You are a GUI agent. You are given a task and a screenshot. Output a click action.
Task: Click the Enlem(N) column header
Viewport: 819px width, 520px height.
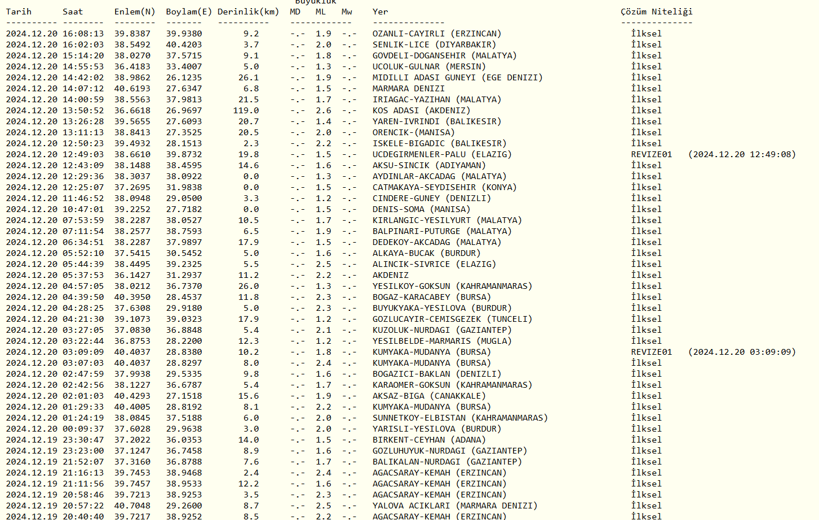(x=135, y=12)
